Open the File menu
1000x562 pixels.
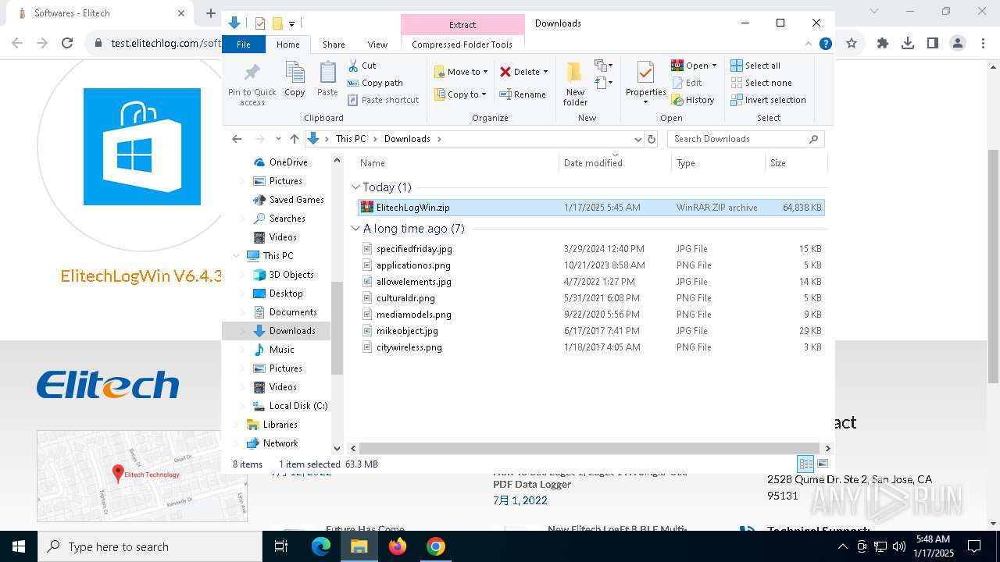[x=244, y=44]
